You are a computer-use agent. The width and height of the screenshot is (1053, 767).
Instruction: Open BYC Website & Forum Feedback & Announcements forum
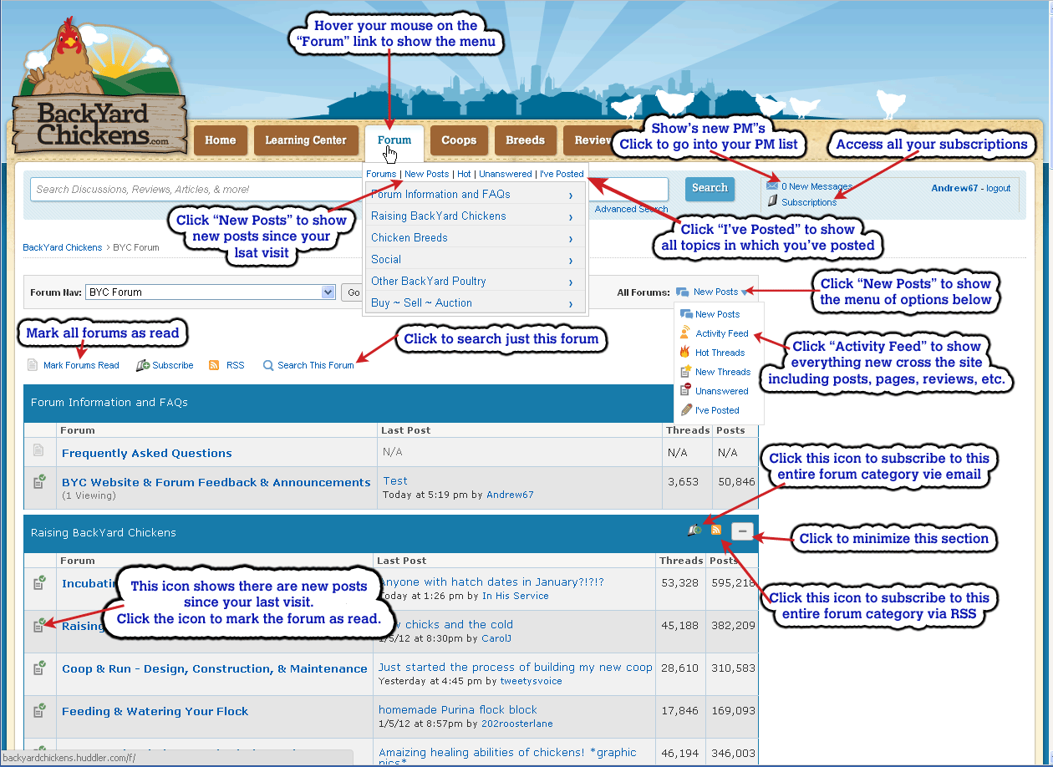coord(216,482)
